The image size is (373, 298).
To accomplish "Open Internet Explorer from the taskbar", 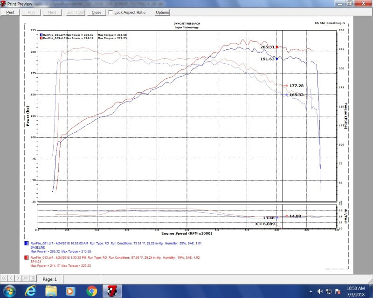I will [30, 291].
